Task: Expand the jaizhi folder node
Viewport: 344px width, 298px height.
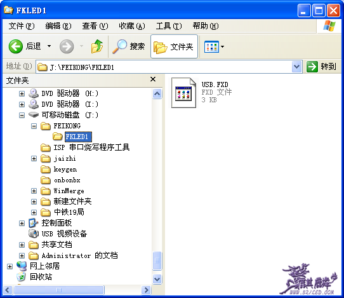Action: [34, 159]
